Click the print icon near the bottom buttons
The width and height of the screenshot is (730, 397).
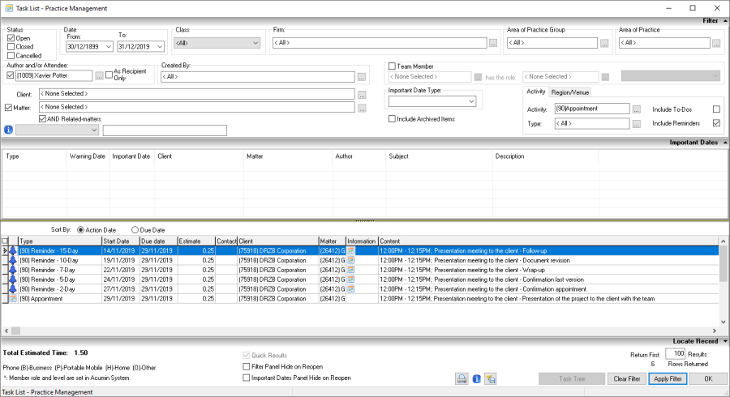(x=462, y=379)
